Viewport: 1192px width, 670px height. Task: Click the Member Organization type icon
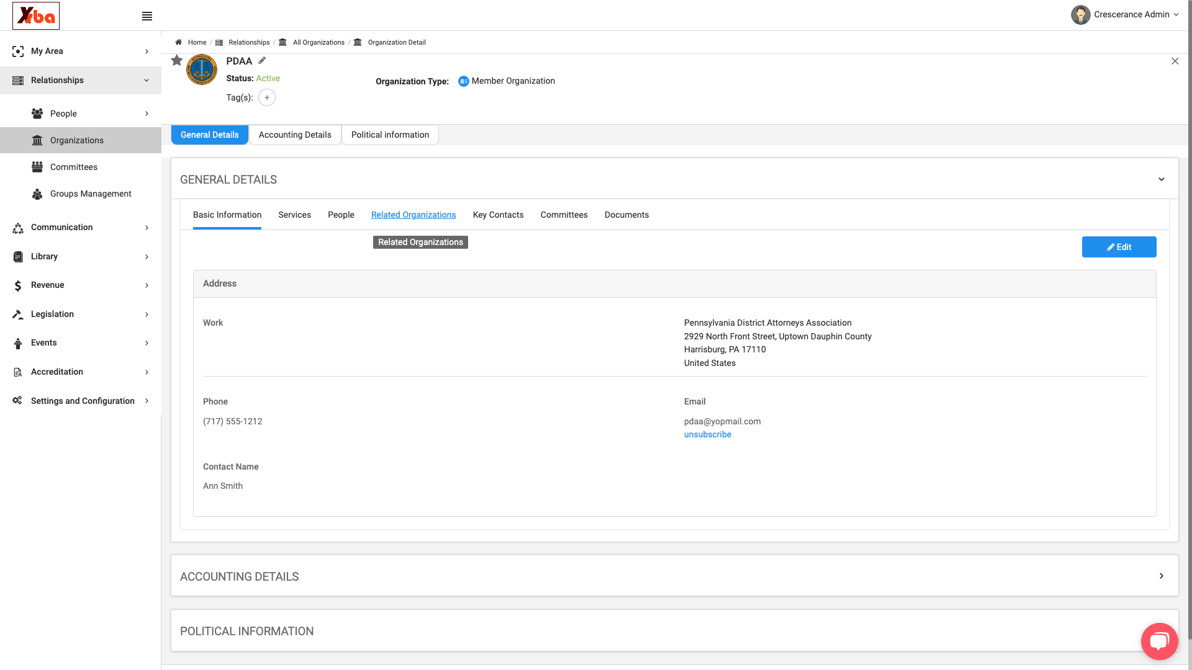click(463, 81)
